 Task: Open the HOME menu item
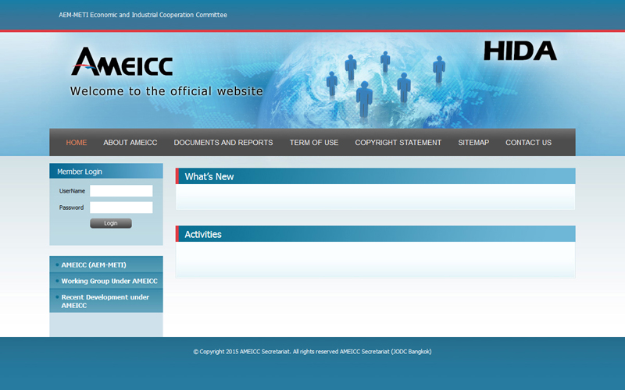coord(77,143)
